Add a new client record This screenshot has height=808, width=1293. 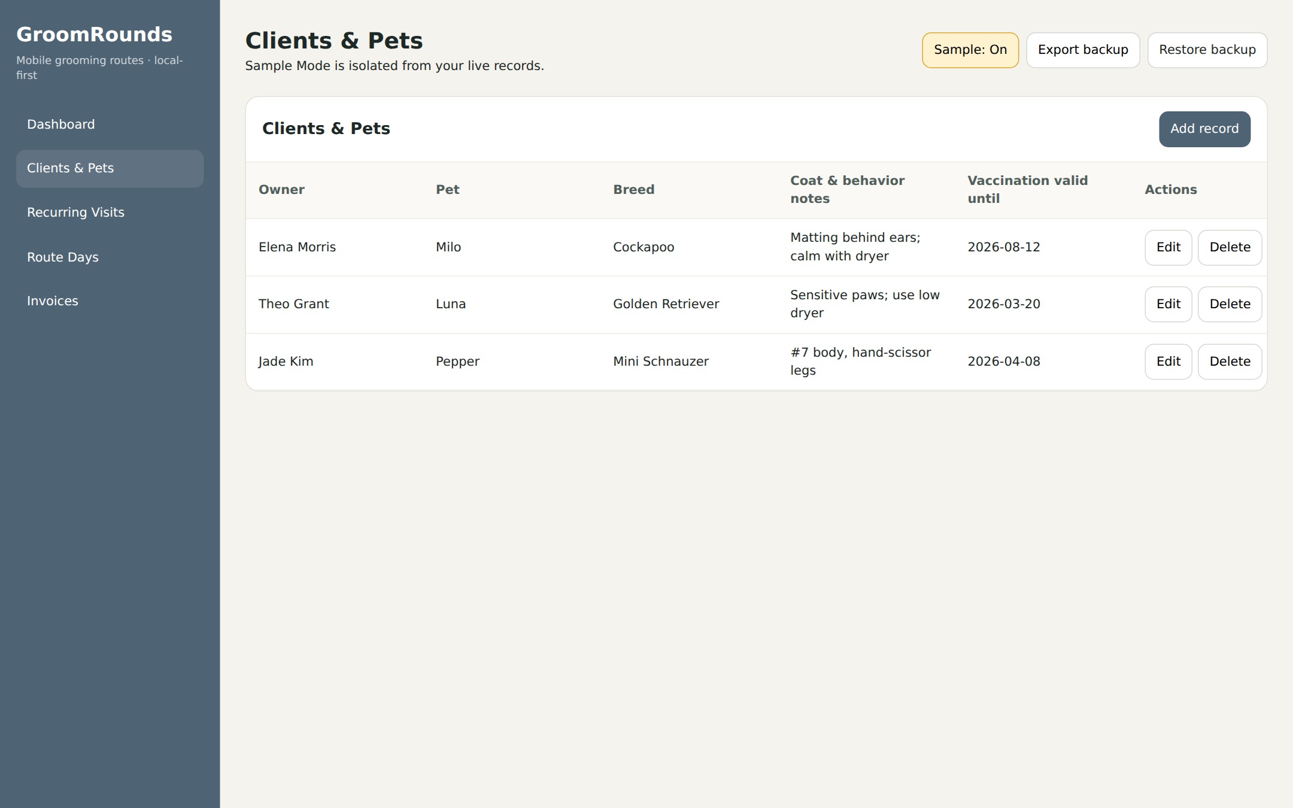[1204, 129]
